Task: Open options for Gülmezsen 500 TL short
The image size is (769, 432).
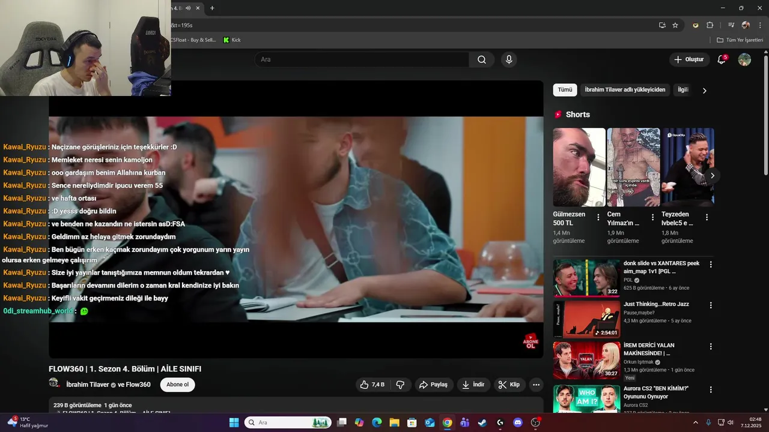Action: [598, 217]
